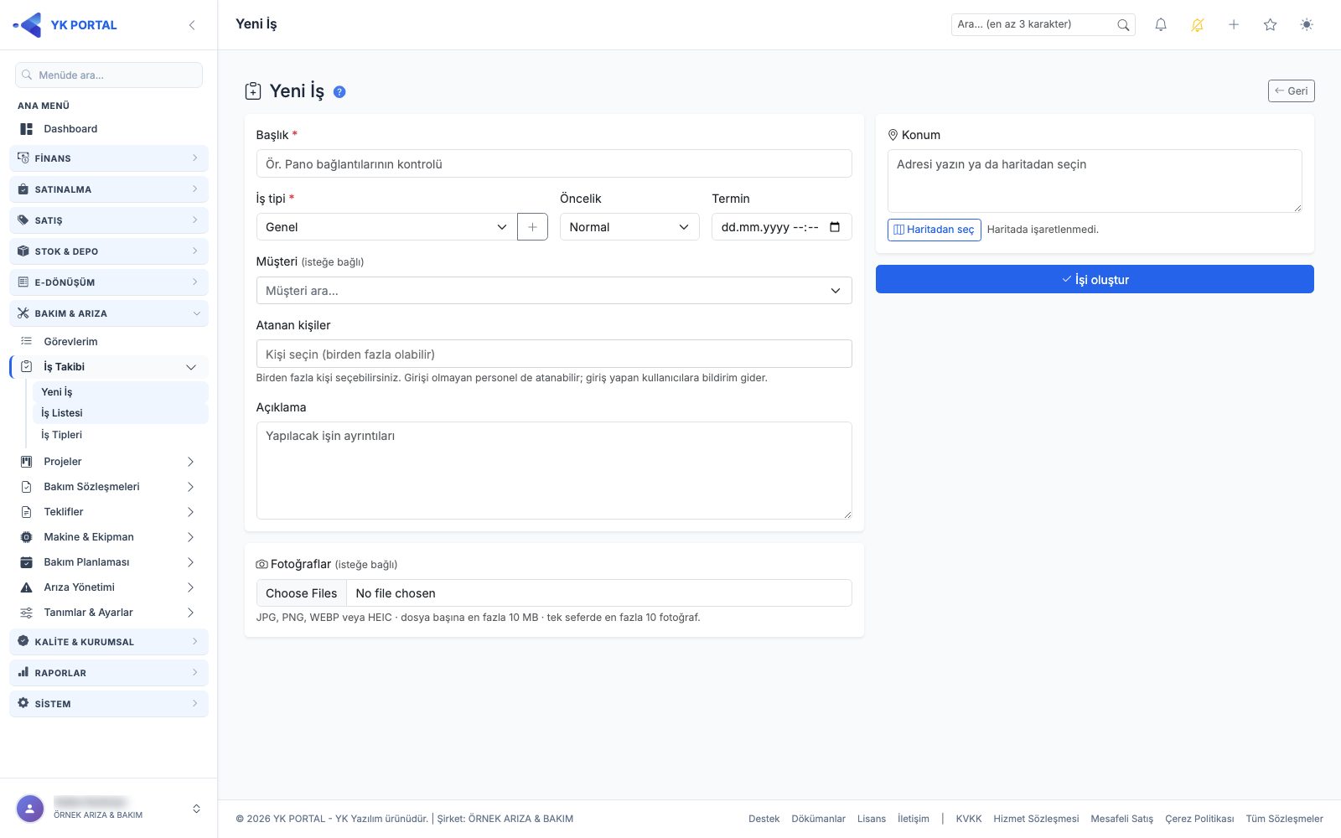The height and width of the screenshot is (838, 1341).
Task: Open favorites star icon
Action: (1270, 25)
